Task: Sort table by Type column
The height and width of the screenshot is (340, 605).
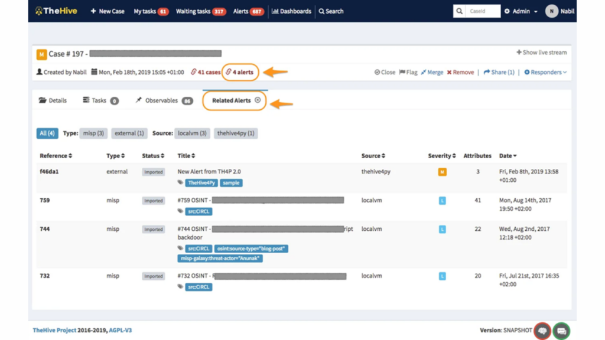Action: [x=115, y=156]
